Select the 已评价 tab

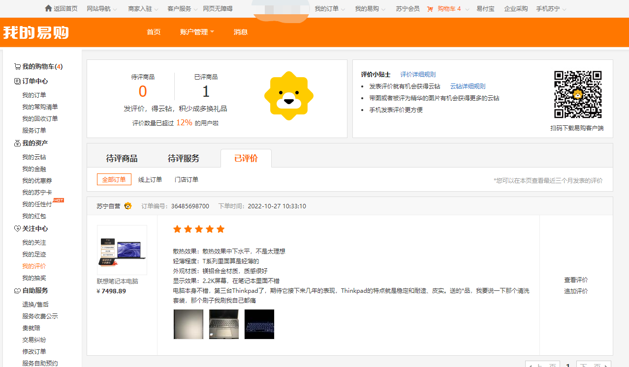point(246,158)
